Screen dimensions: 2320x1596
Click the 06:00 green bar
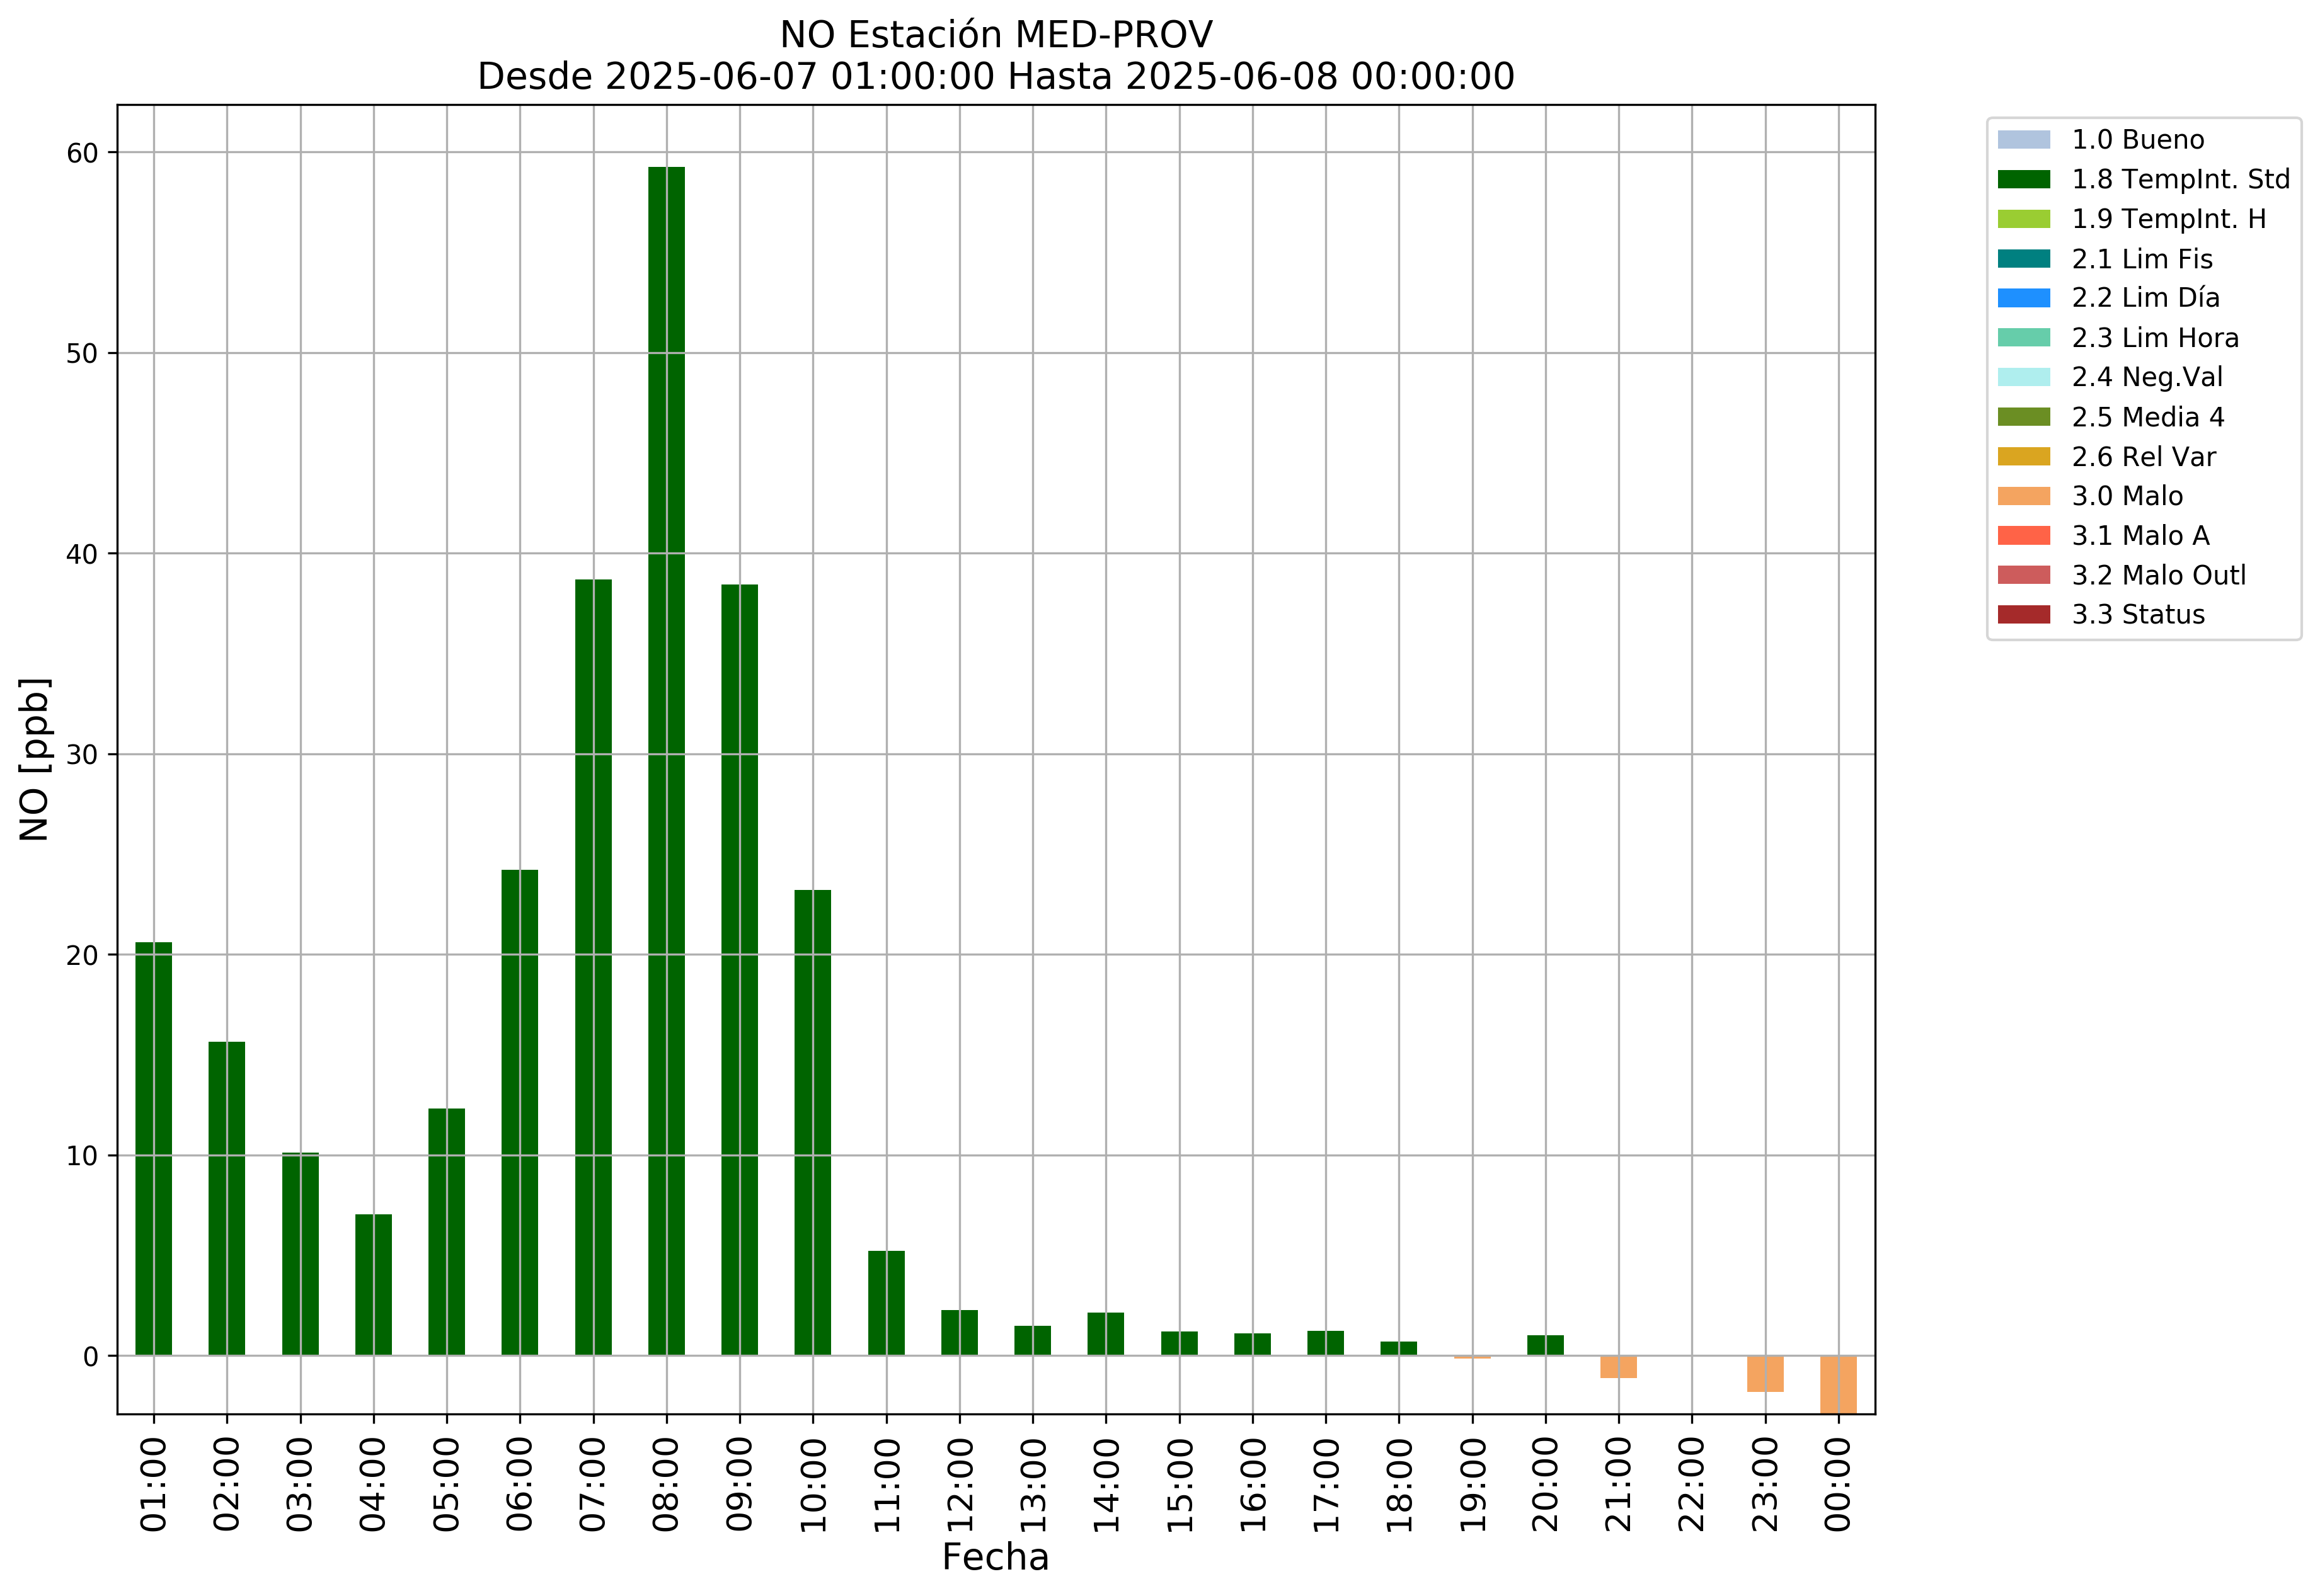click(519, 1113)
